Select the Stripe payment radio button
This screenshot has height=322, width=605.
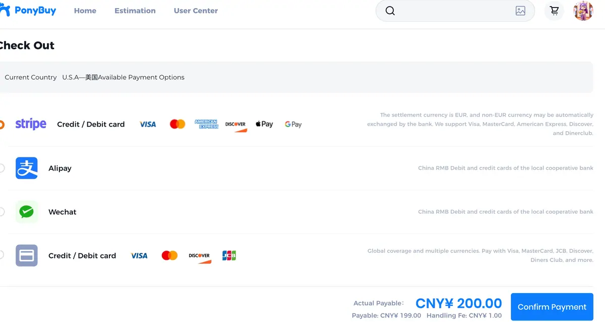pyautogui.click(x=1, y=124)
